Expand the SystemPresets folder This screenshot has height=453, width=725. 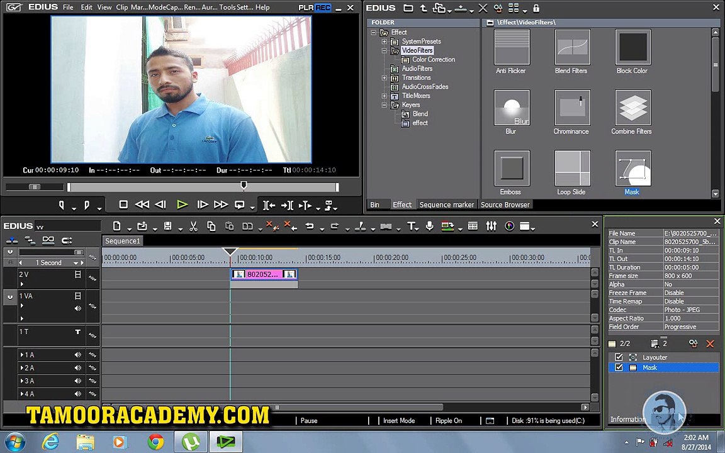coord(385,41)
